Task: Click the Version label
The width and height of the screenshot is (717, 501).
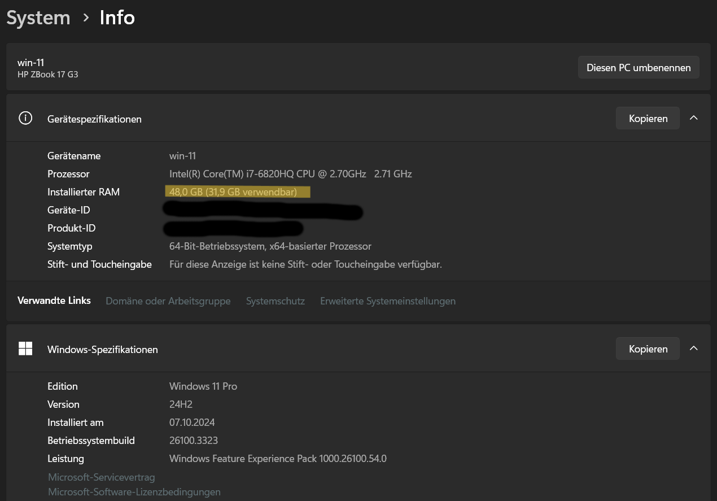Action: (63, 404)
